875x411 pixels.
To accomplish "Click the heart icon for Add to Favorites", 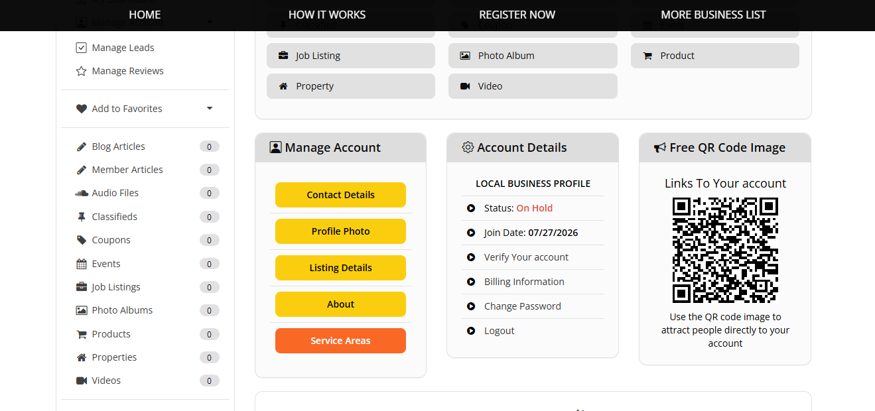I will click(x=82, y=109).
